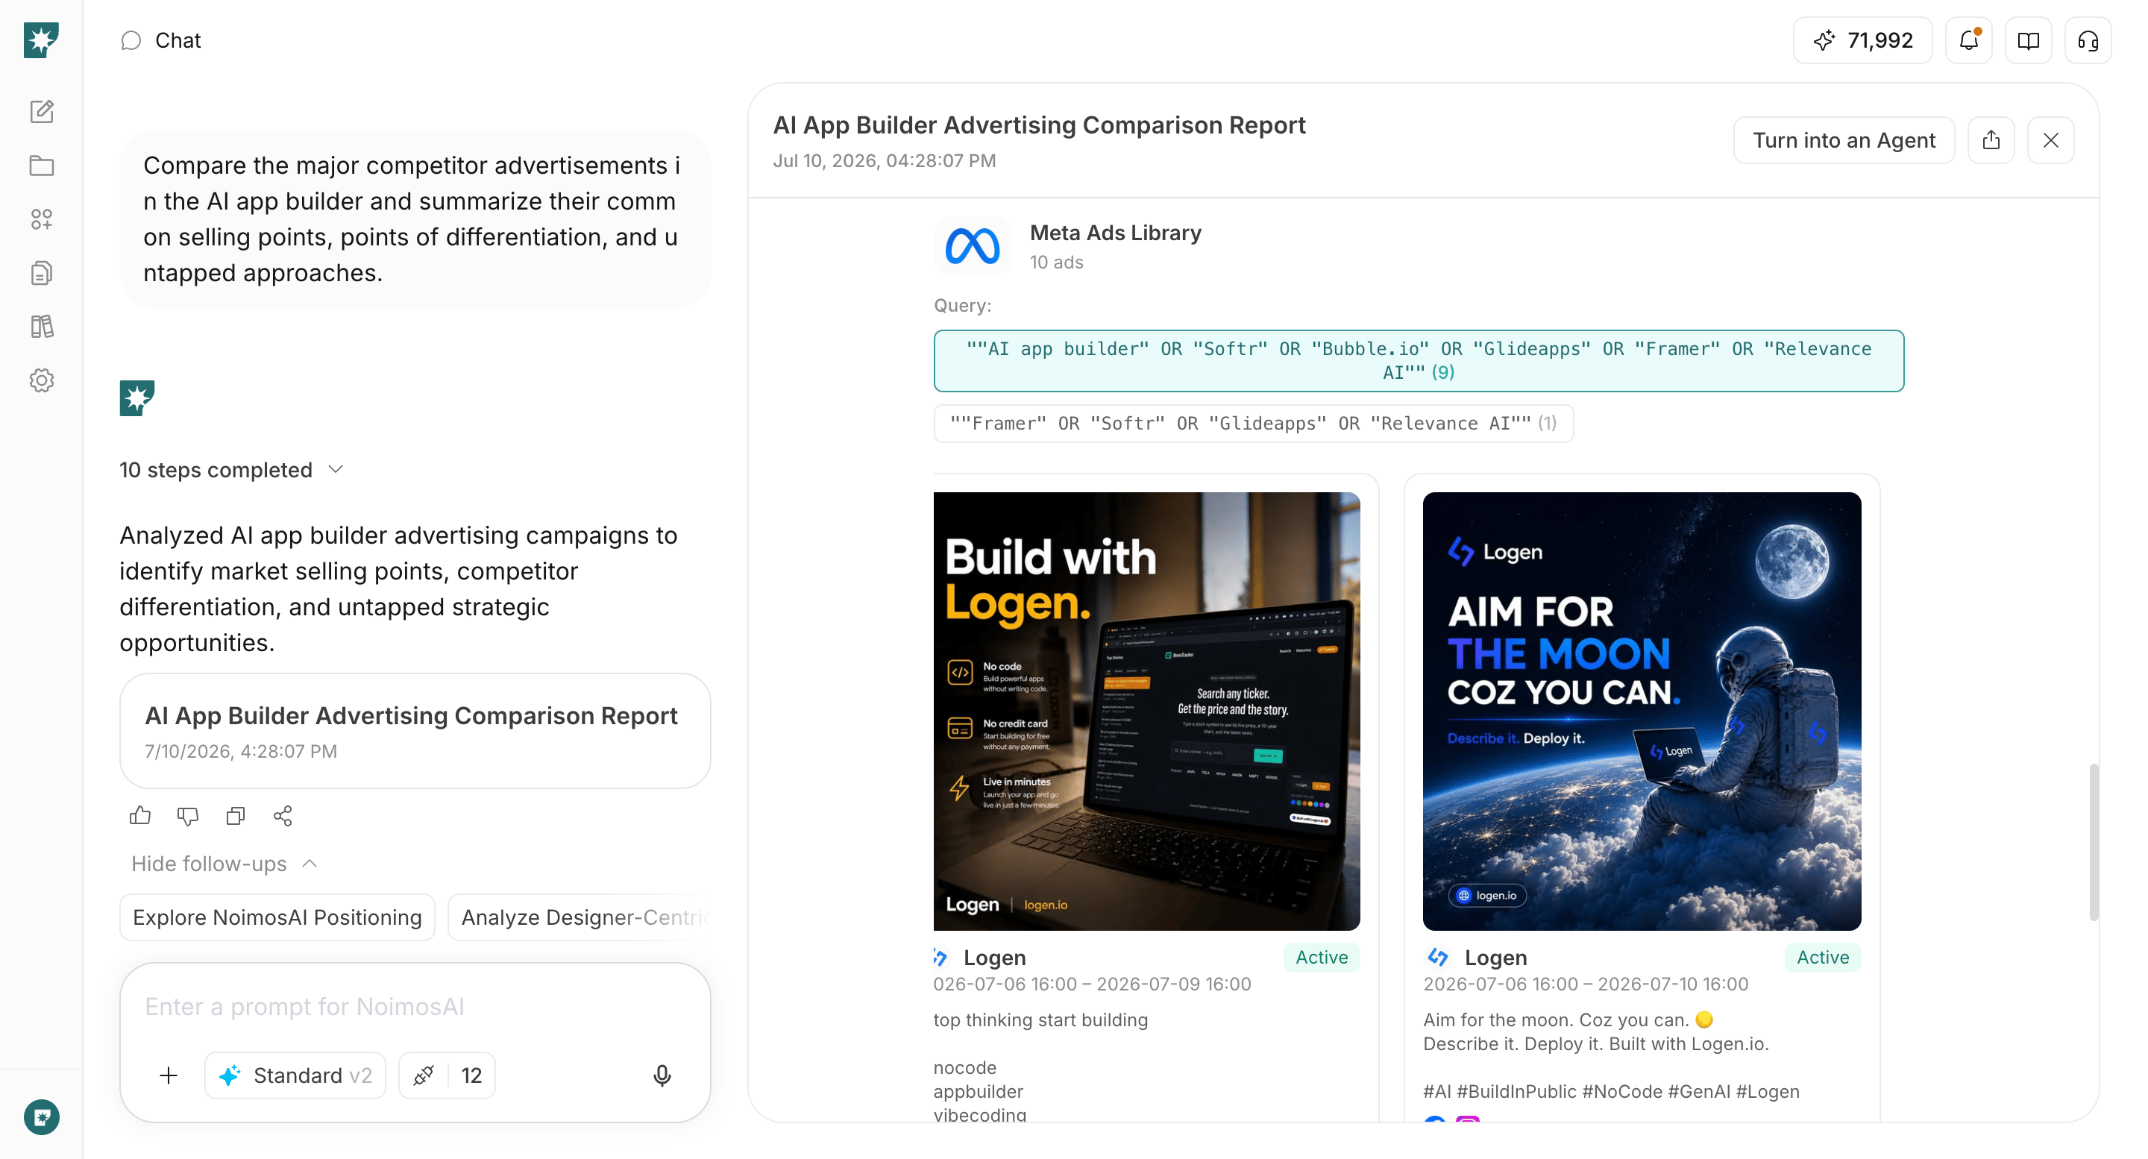Select the second Framer OR Softr query chip
This screenshot has width=2148, height=1159.
[1253, 424]
